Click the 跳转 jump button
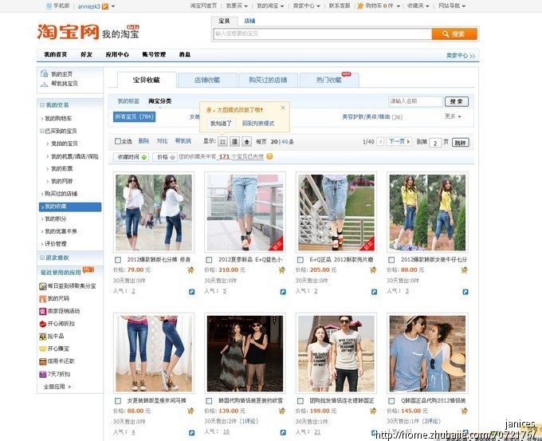Screen dimensions: 542x441 461,143
